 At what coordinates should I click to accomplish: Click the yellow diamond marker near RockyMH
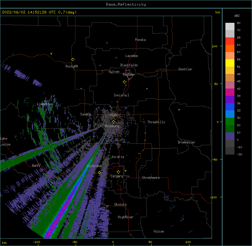pyautogui.click(x=73, y=60)
